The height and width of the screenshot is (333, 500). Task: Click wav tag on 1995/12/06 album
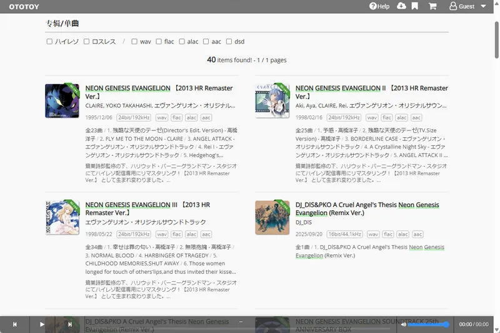[x=162, y=118]
